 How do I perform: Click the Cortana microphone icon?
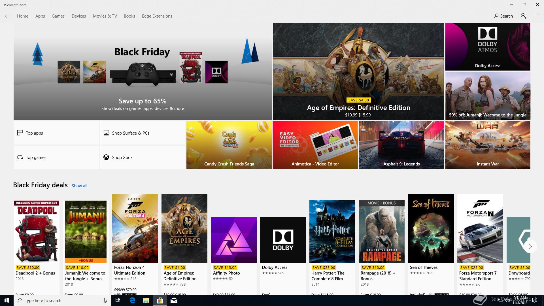coord(105,300)
